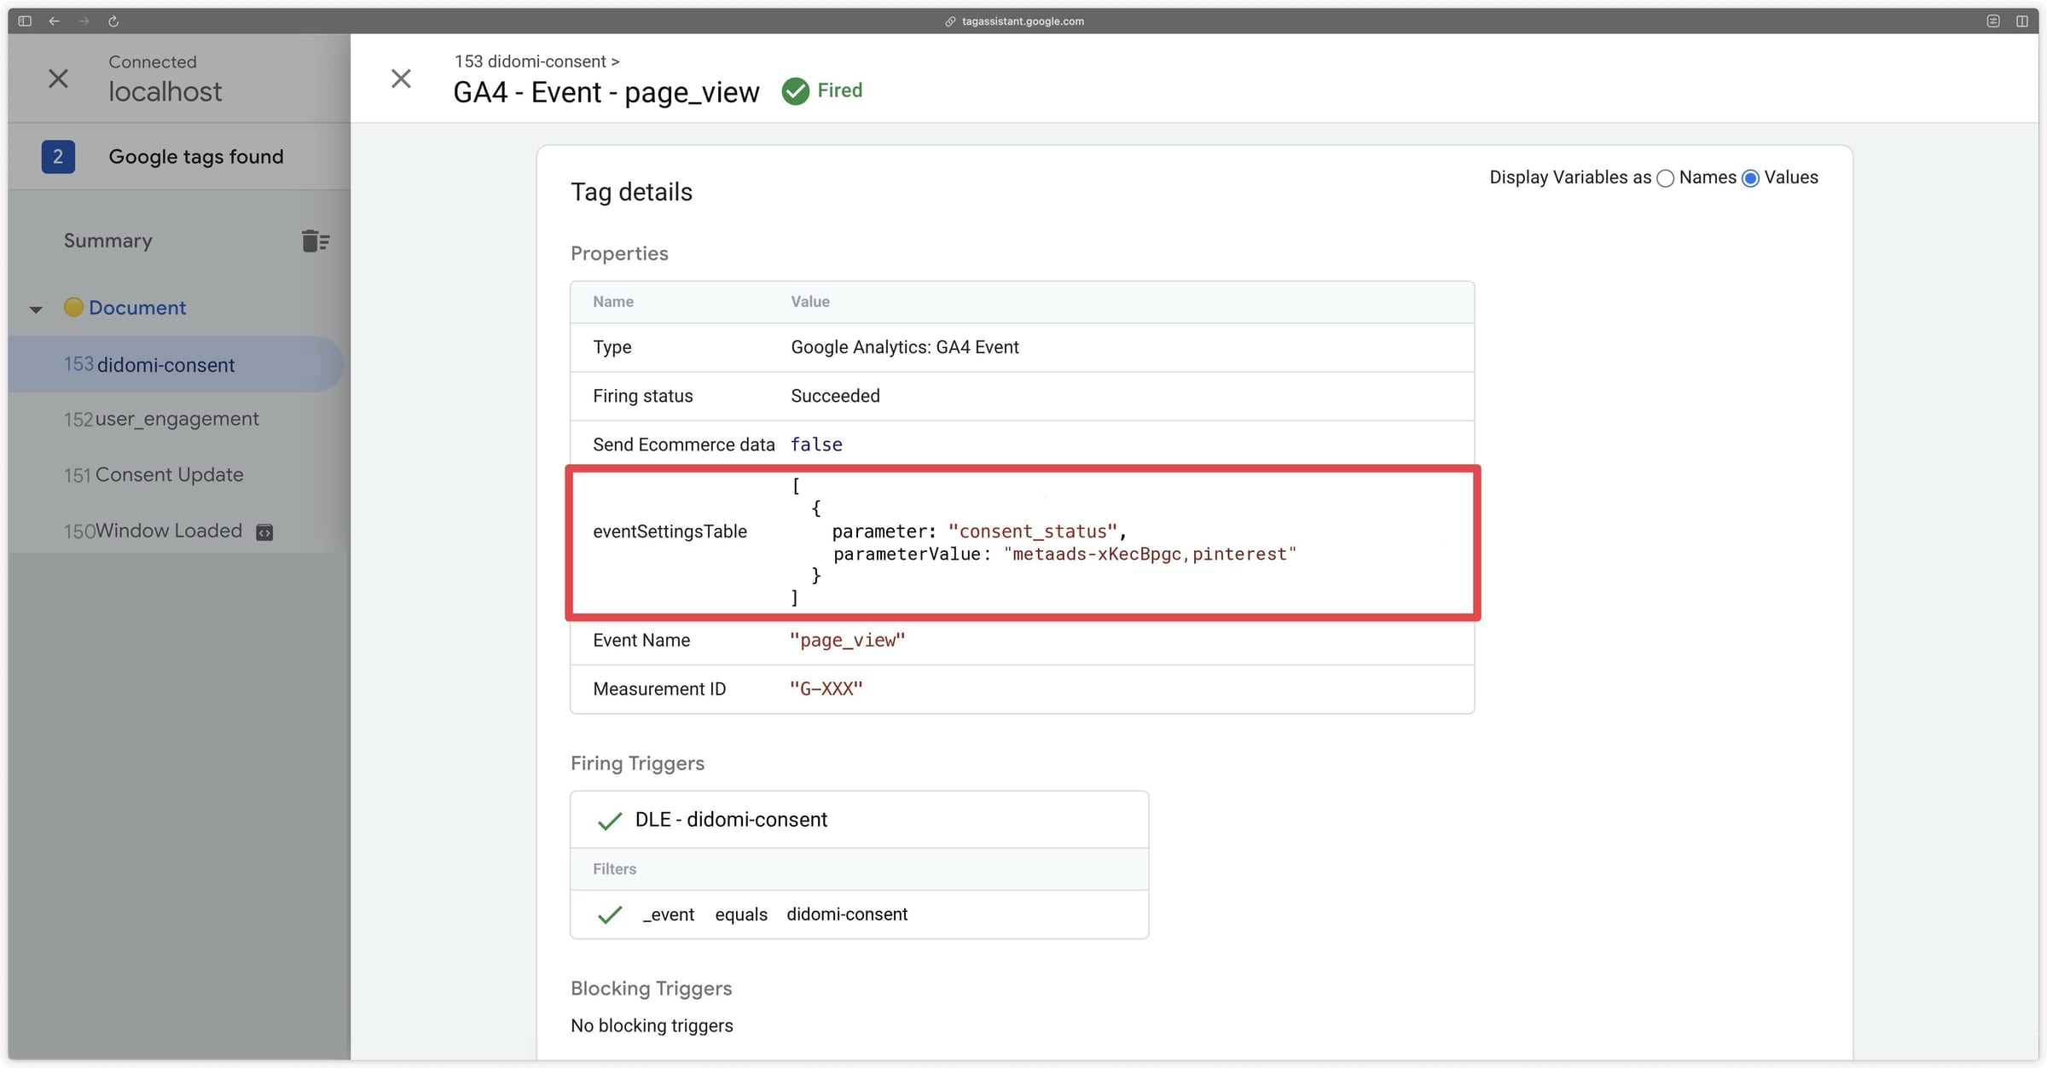Click the No blocking triggers text
Image resolution: width=2047 pixels, height=1068 pixels.
coord(652,1025)
